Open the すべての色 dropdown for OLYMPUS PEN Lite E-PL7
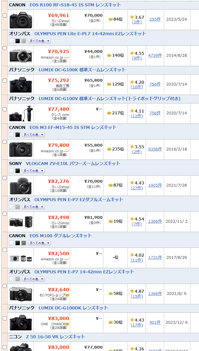 tap(39, 41)
